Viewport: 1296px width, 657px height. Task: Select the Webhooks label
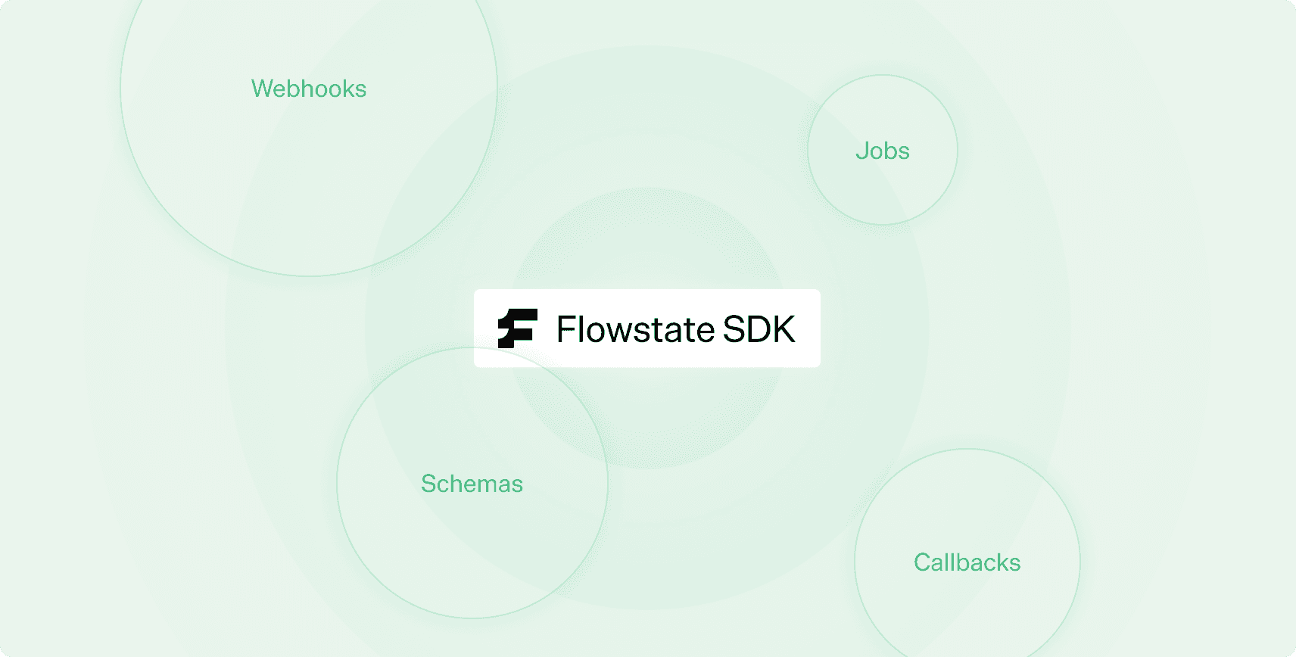309,89
